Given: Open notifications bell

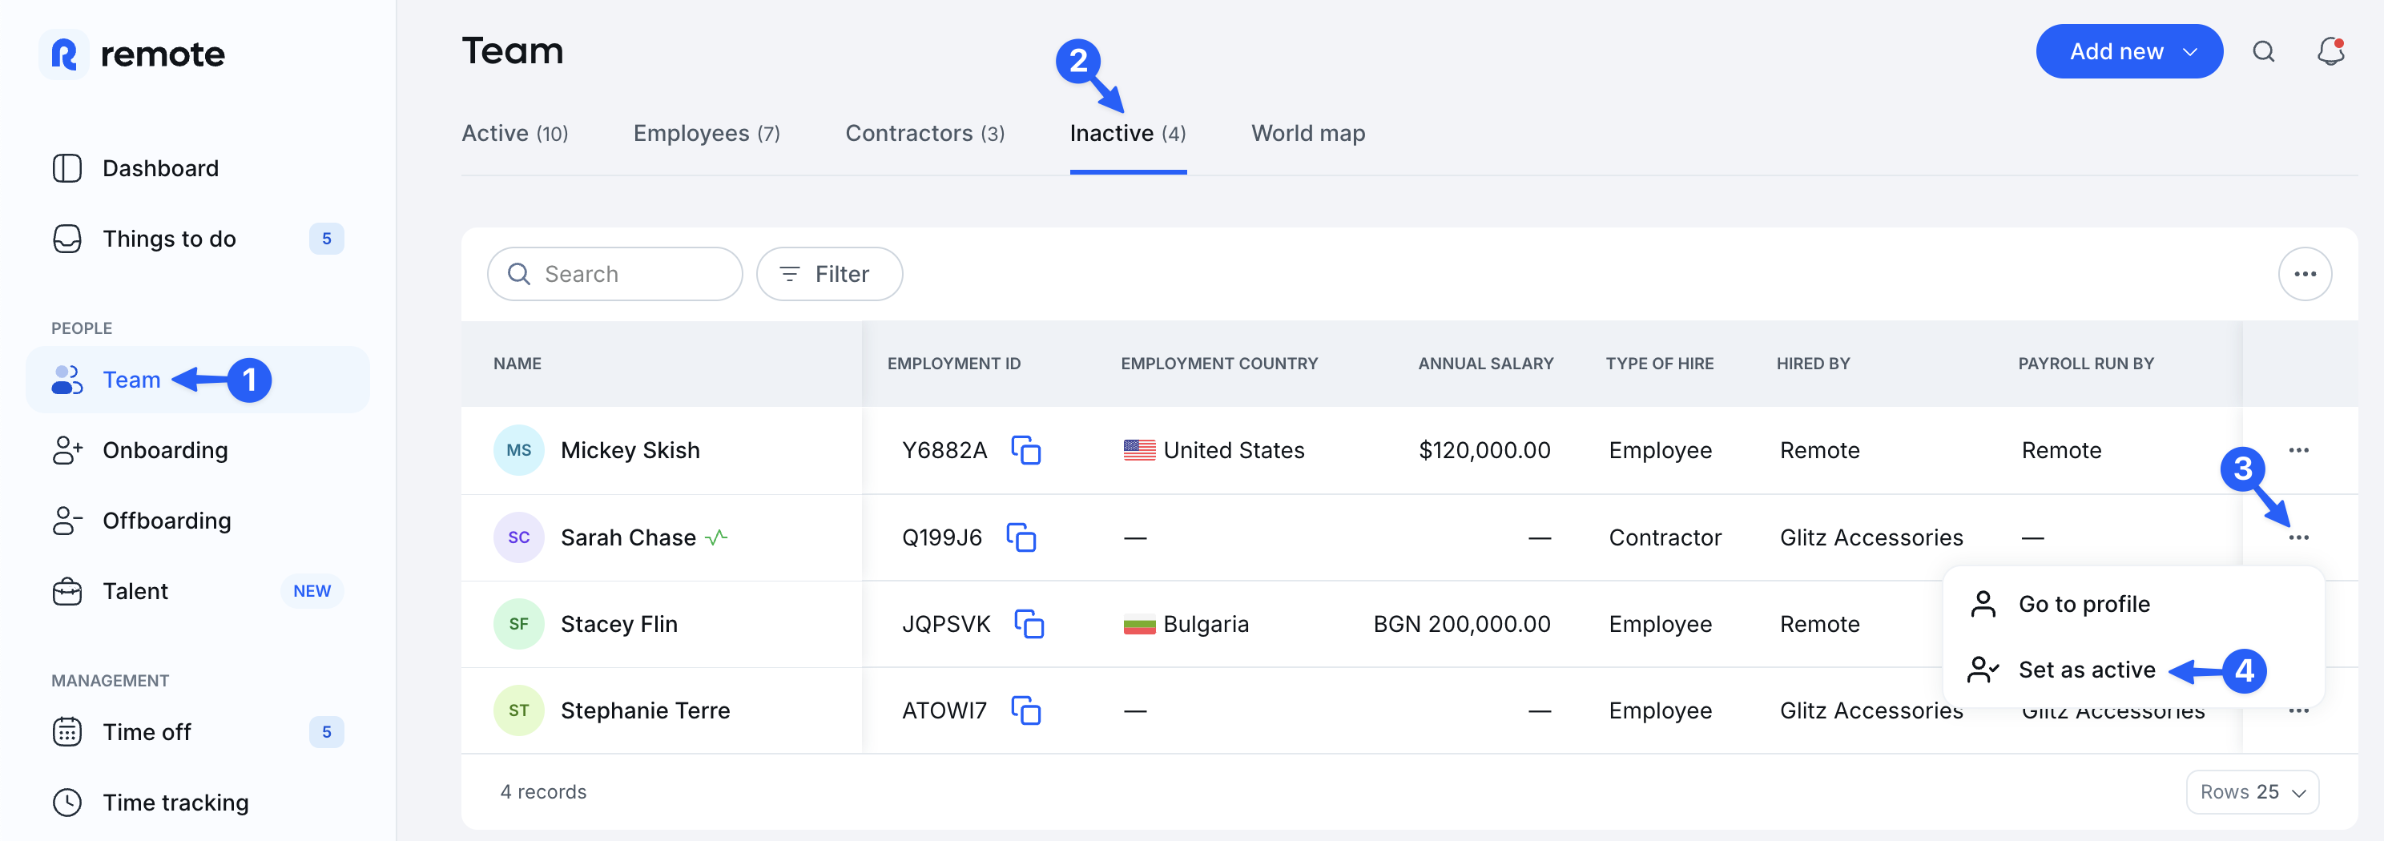Looking at the screenshot, I should 2330,52.
